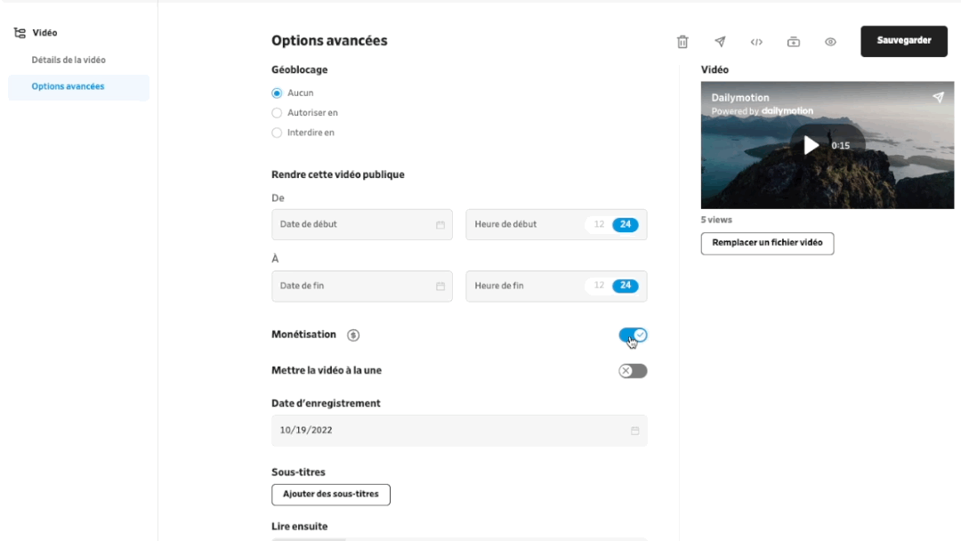Click the Heure de fin field
Viewport: 961px width, 541px height.
tap(556, 287)
